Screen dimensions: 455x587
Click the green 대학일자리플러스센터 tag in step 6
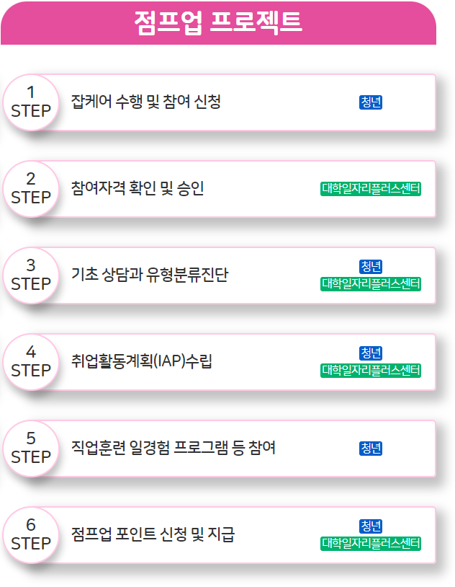371,543
